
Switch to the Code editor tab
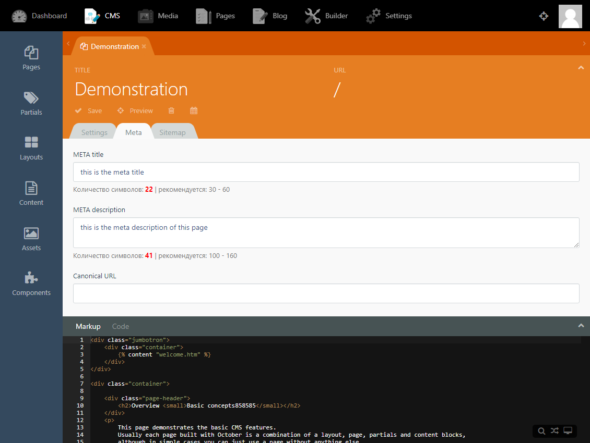tap(121, 326)
